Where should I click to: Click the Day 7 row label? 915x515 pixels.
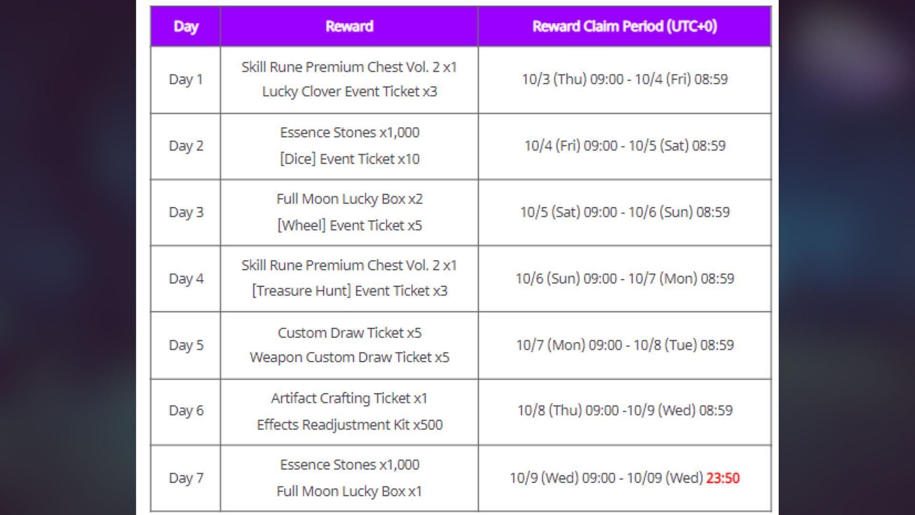186,478
